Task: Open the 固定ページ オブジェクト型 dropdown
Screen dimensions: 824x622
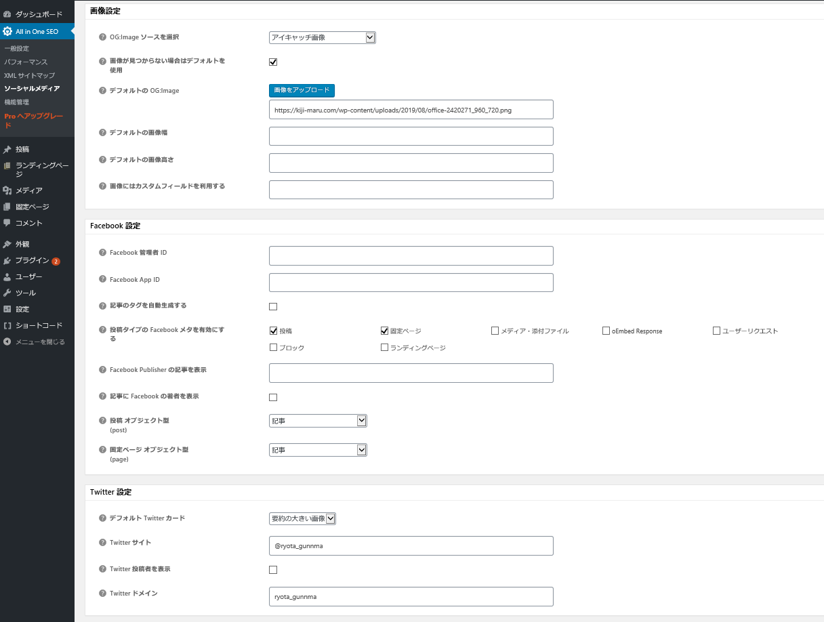Action: 318,450
